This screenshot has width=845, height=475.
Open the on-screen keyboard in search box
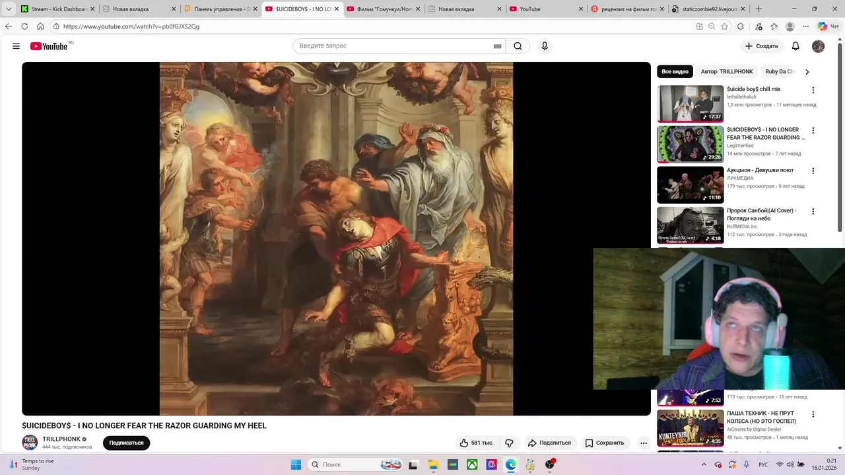(x=497, y=46)
